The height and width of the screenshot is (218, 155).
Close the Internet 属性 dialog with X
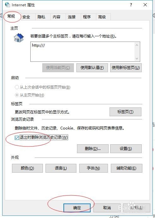(x=145, y=5)
